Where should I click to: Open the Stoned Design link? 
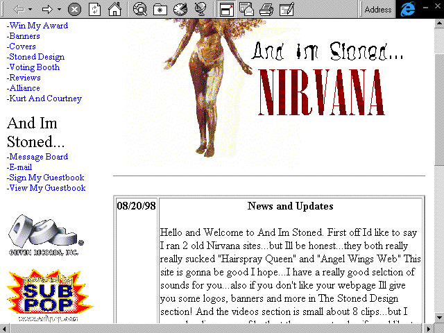coord(37,57)
